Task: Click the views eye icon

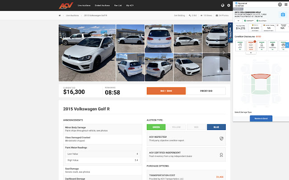Action: pos(201,15)
